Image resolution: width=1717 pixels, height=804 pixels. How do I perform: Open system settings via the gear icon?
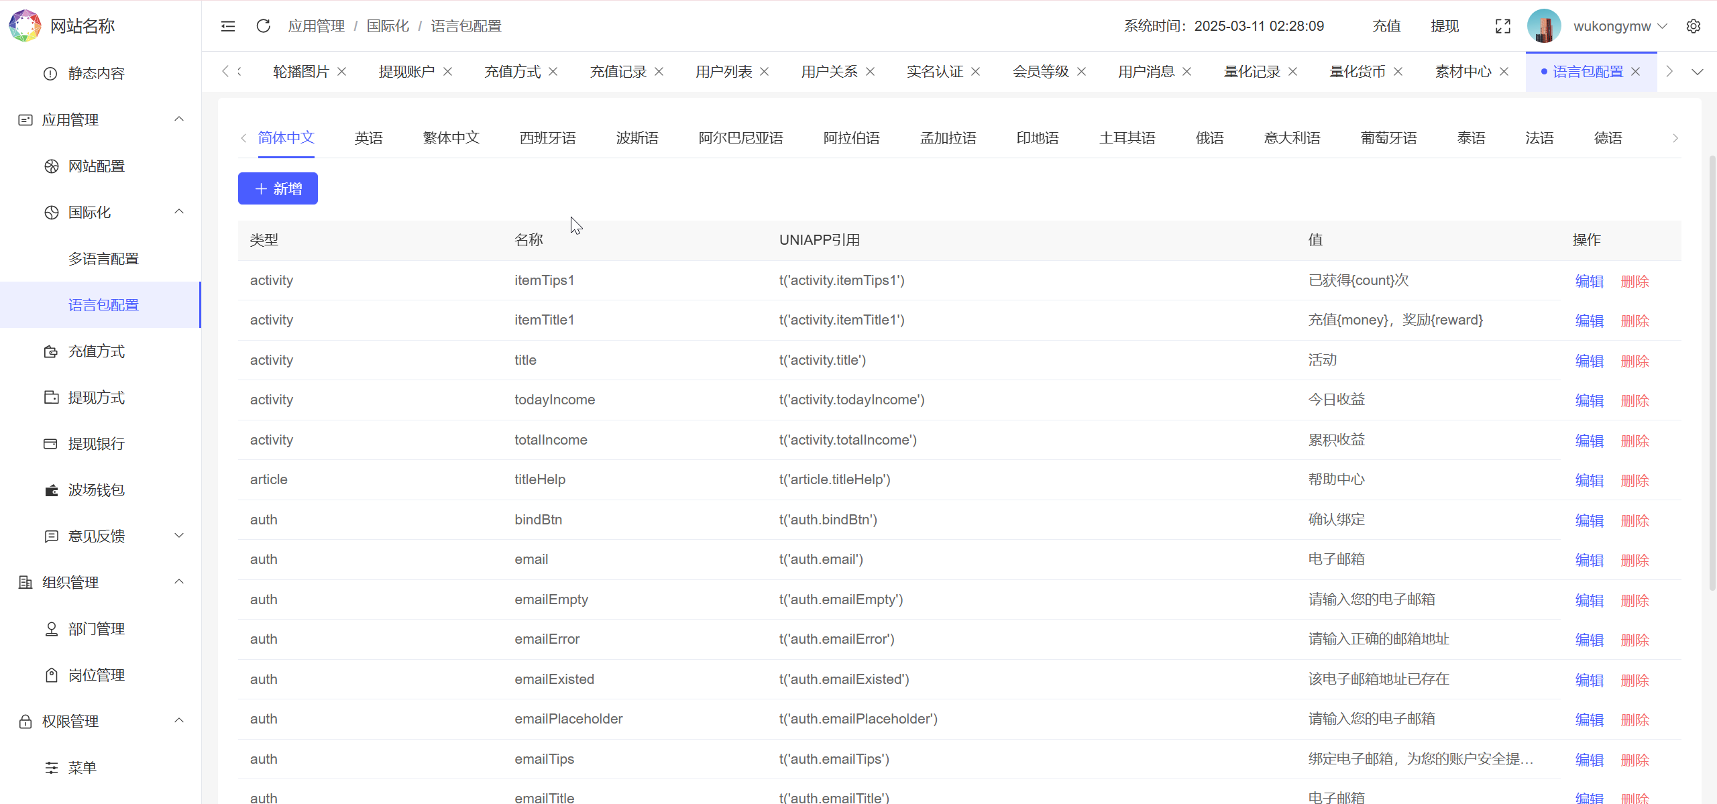pos(1694,25)
